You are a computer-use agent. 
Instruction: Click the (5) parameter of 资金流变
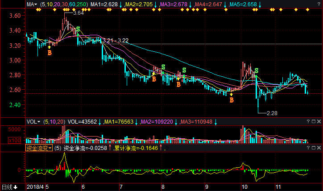coord(58,148)
